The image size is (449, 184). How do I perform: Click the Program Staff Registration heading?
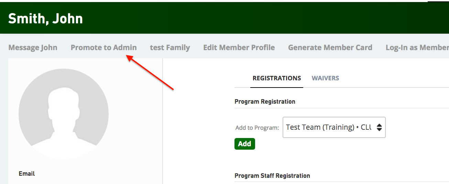pyautogui.click(x=272, y=176)
